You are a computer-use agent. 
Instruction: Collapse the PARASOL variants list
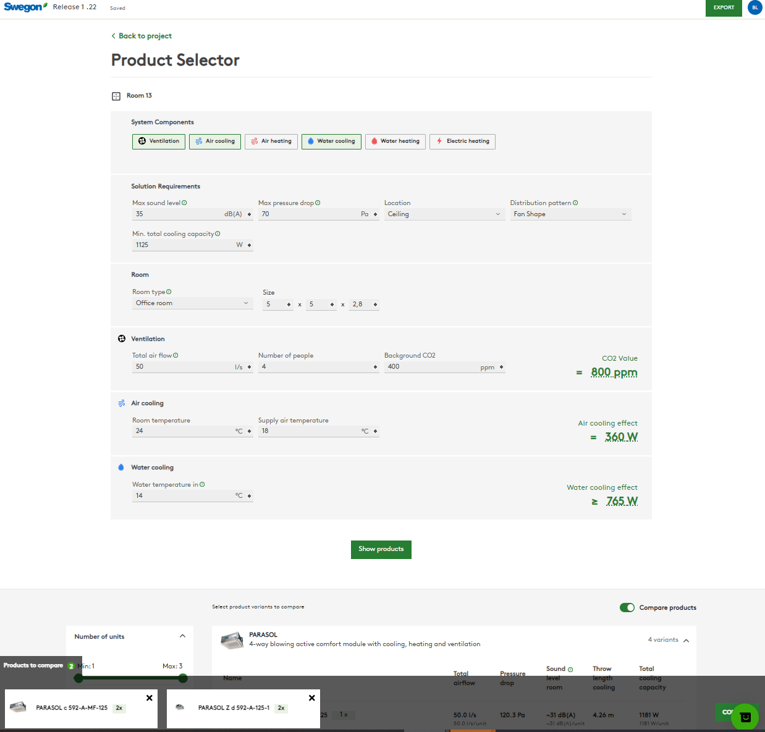(x=686, y=641)
